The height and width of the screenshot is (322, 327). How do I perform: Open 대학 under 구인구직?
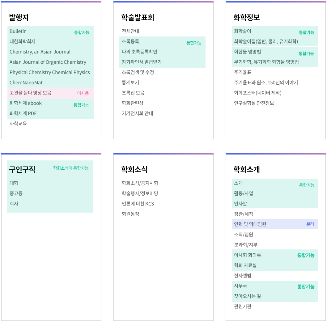click(14, 183)
